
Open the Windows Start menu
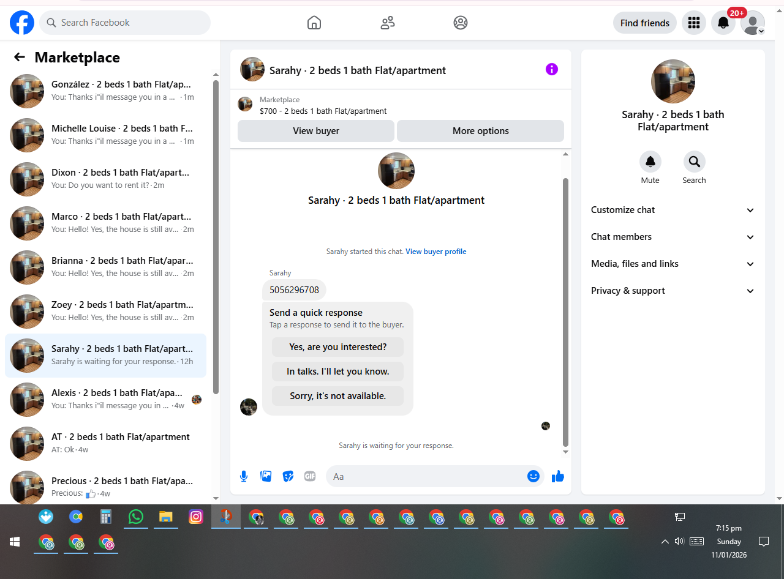(15, 542)
